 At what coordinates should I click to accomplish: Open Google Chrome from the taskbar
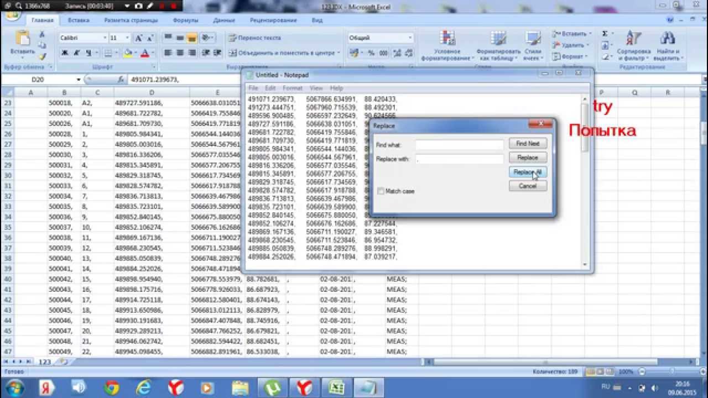click(x=112, y=387)
